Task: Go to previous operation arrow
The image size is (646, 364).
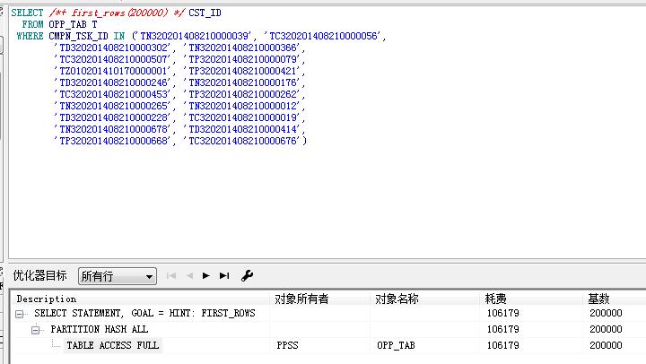Action: [189, 276]
